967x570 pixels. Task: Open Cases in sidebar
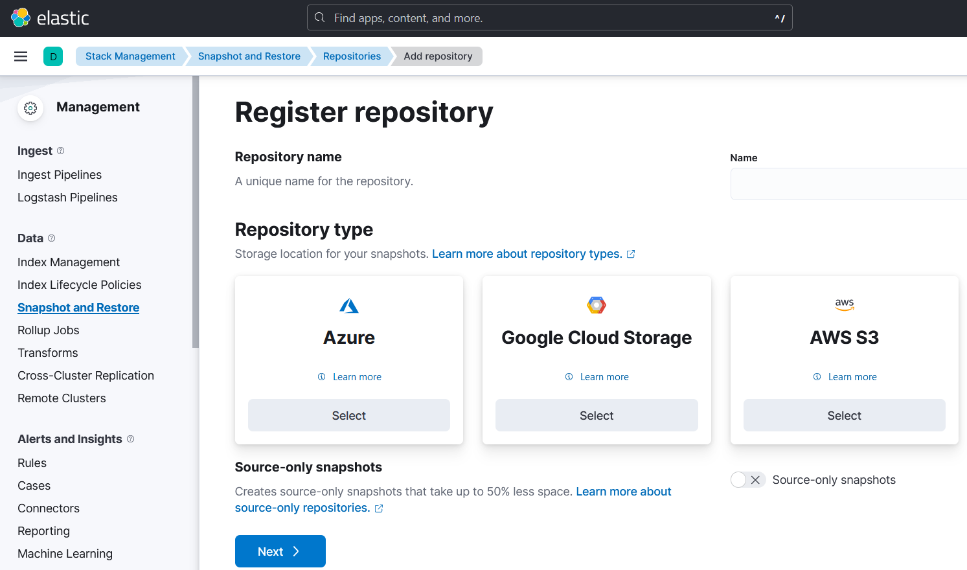pos(34,486)
